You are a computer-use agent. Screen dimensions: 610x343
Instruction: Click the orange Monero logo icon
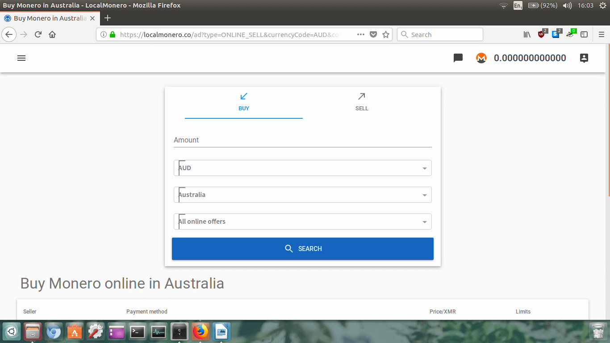481,58
